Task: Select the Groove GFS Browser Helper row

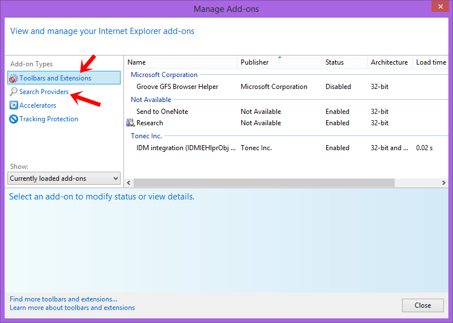Action: coord(286,87)
